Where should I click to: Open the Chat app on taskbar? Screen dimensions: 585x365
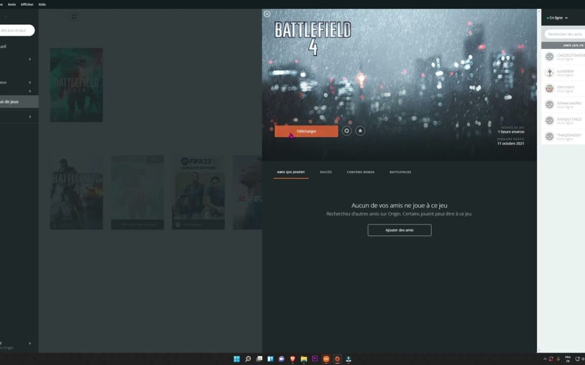coord(281,359)
